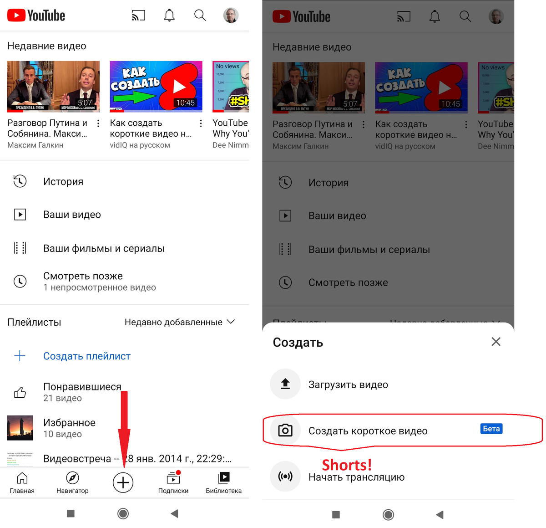This screenshot has height=528, width=546.
Task: Close the Создать sheet with X
Action: [x=496, y=342]
